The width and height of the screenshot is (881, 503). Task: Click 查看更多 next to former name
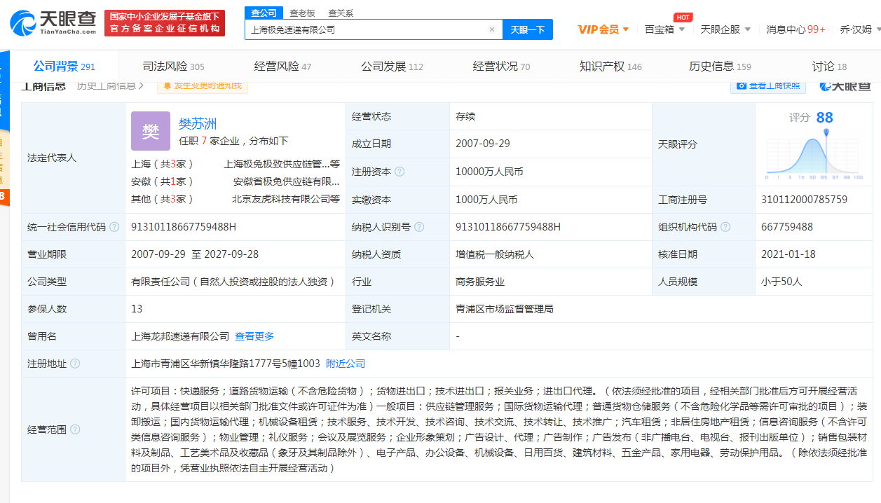[x=254, y=336]
